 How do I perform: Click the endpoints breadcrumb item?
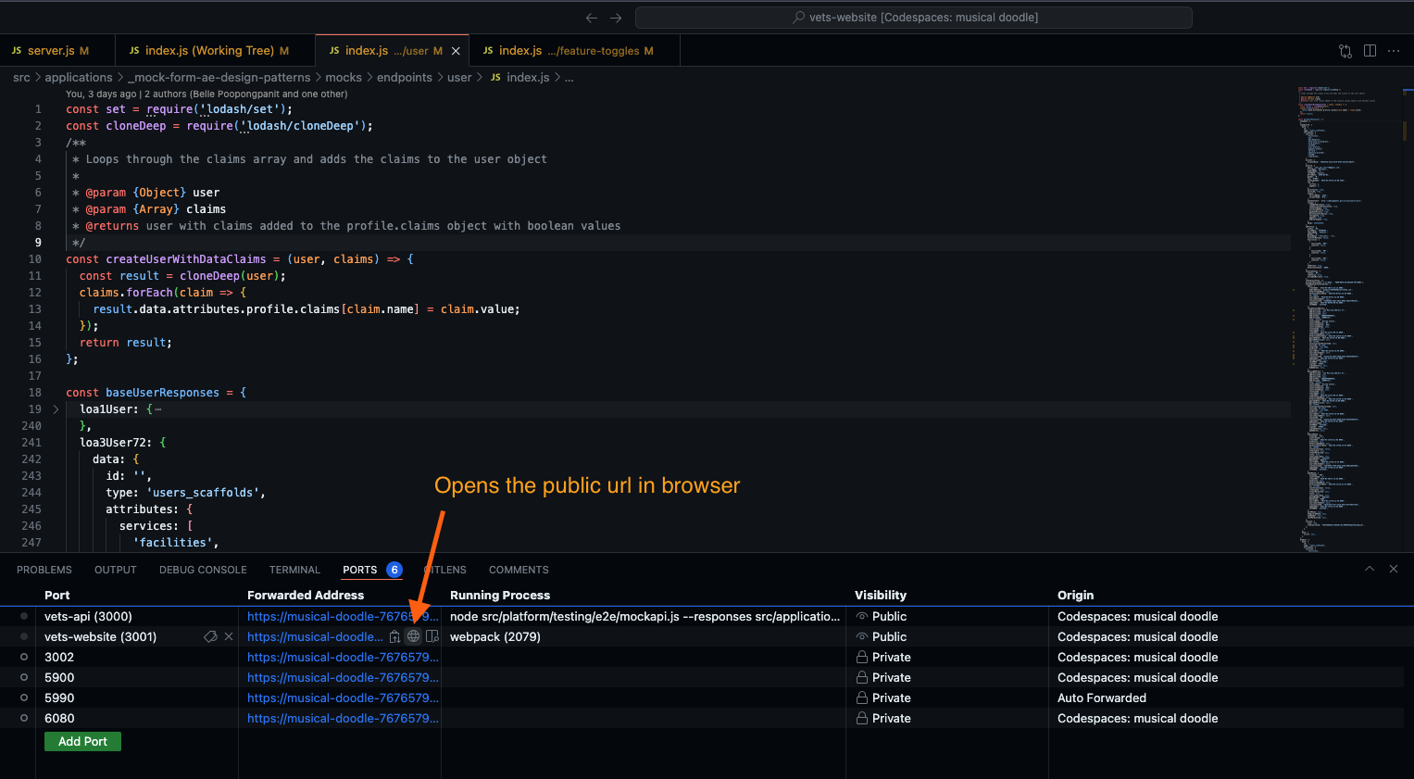[x=405, y=77]
